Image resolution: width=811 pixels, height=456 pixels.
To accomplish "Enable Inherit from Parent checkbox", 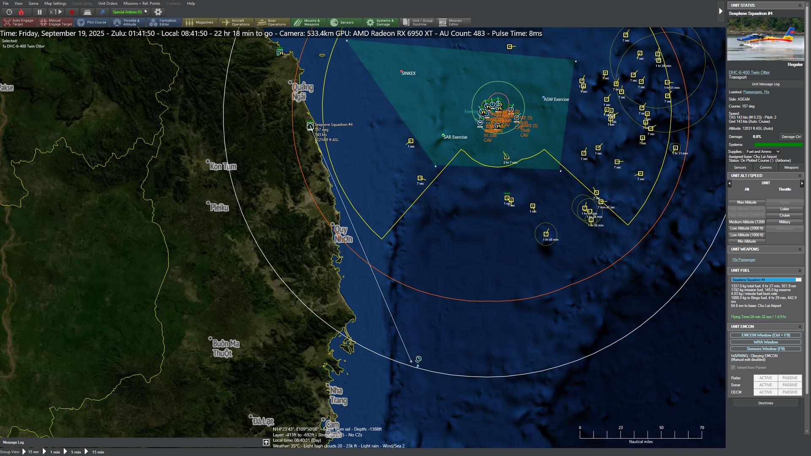I will pos(733,368).
